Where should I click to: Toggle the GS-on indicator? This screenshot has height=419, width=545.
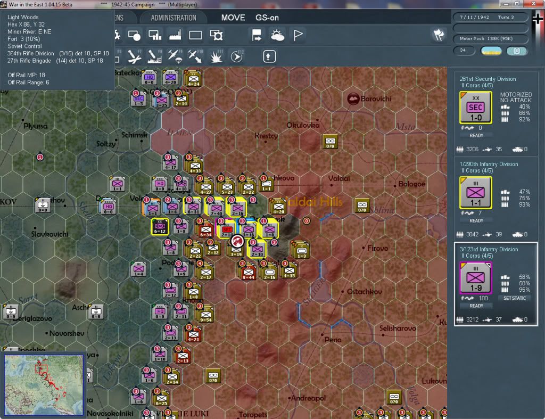(267, 18)
